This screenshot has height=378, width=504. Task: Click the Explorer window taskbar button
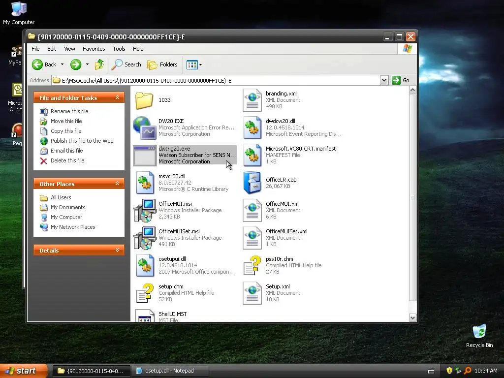coord(91,371)
